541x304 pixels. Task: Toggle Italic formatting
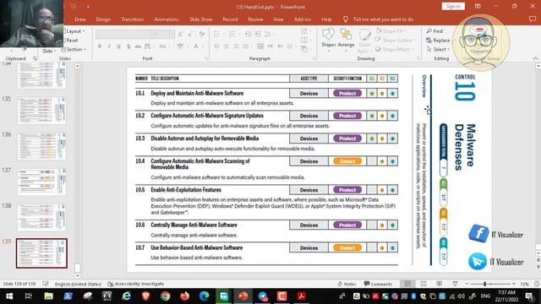(109, 46)
